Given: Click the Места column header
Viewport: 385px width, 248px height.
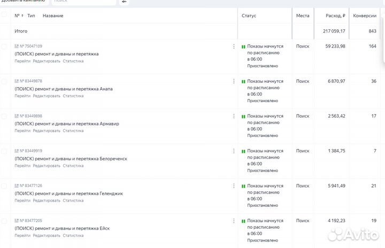Looking at the screenshot, I should [x=303, y=15].
